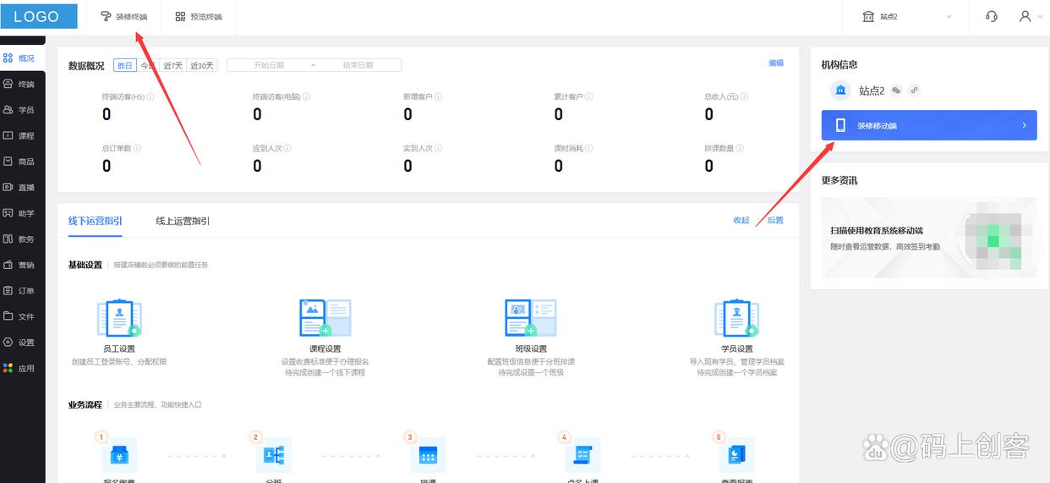Click the 课程设置 label text
The height and width of the screenshot is (483, 1050).
pyautogui.click(x=325, y=349)
